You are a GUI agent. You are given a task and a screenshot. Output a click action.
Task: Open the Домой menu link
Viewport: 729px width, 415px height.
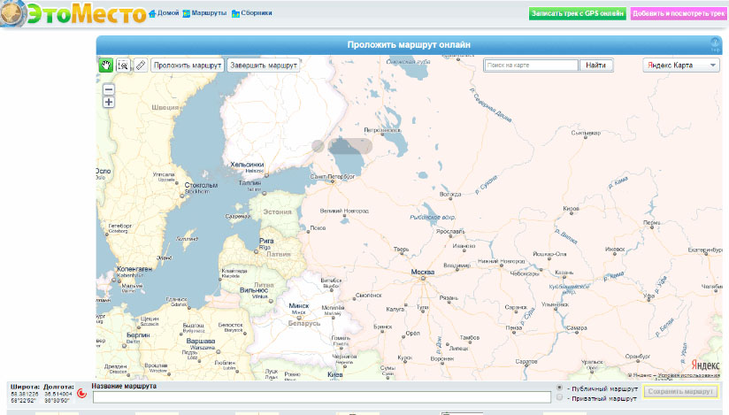[x=168, y=13]
